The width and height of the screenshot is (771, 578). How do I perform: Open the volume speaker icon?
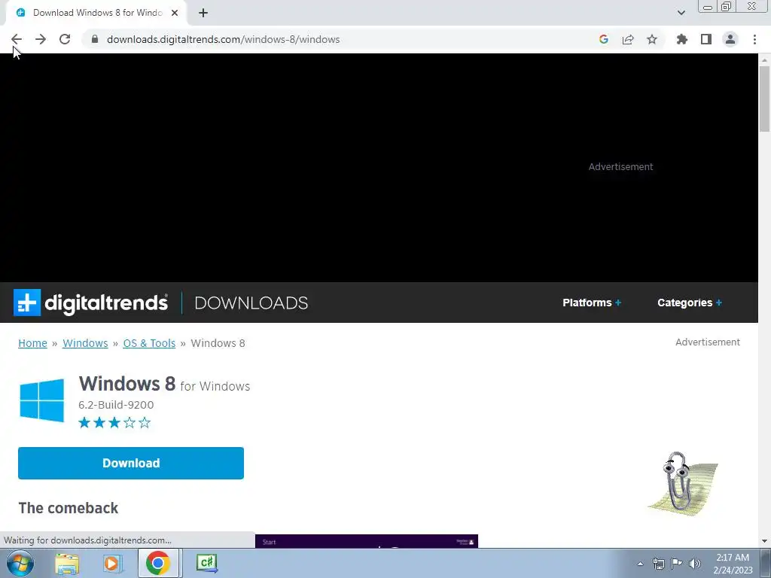pos(695,564)
